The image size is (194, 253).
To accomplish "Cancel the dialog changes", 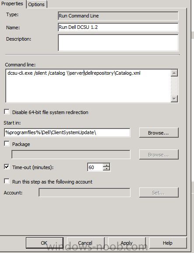I will 85,243.
